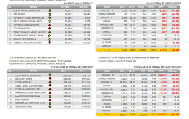Click the monthly total value 6,110
Viewport: 189px width, 119px height.
click(124, 50)
